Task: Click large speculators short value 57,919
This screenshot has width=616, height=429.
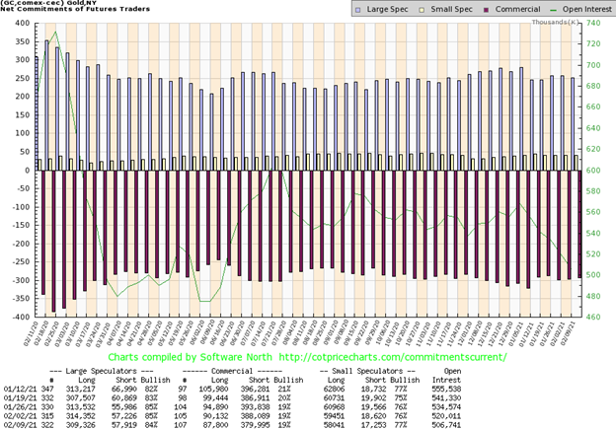Action: [x=123, y=425]
